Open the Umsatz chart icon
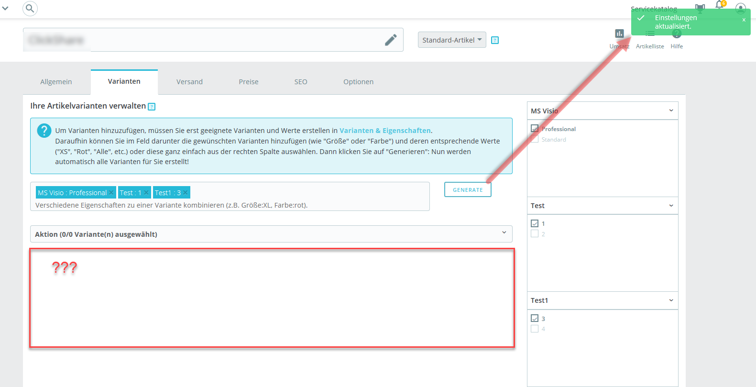This screenshot has height=387, width=756. (x=619, y=33)
